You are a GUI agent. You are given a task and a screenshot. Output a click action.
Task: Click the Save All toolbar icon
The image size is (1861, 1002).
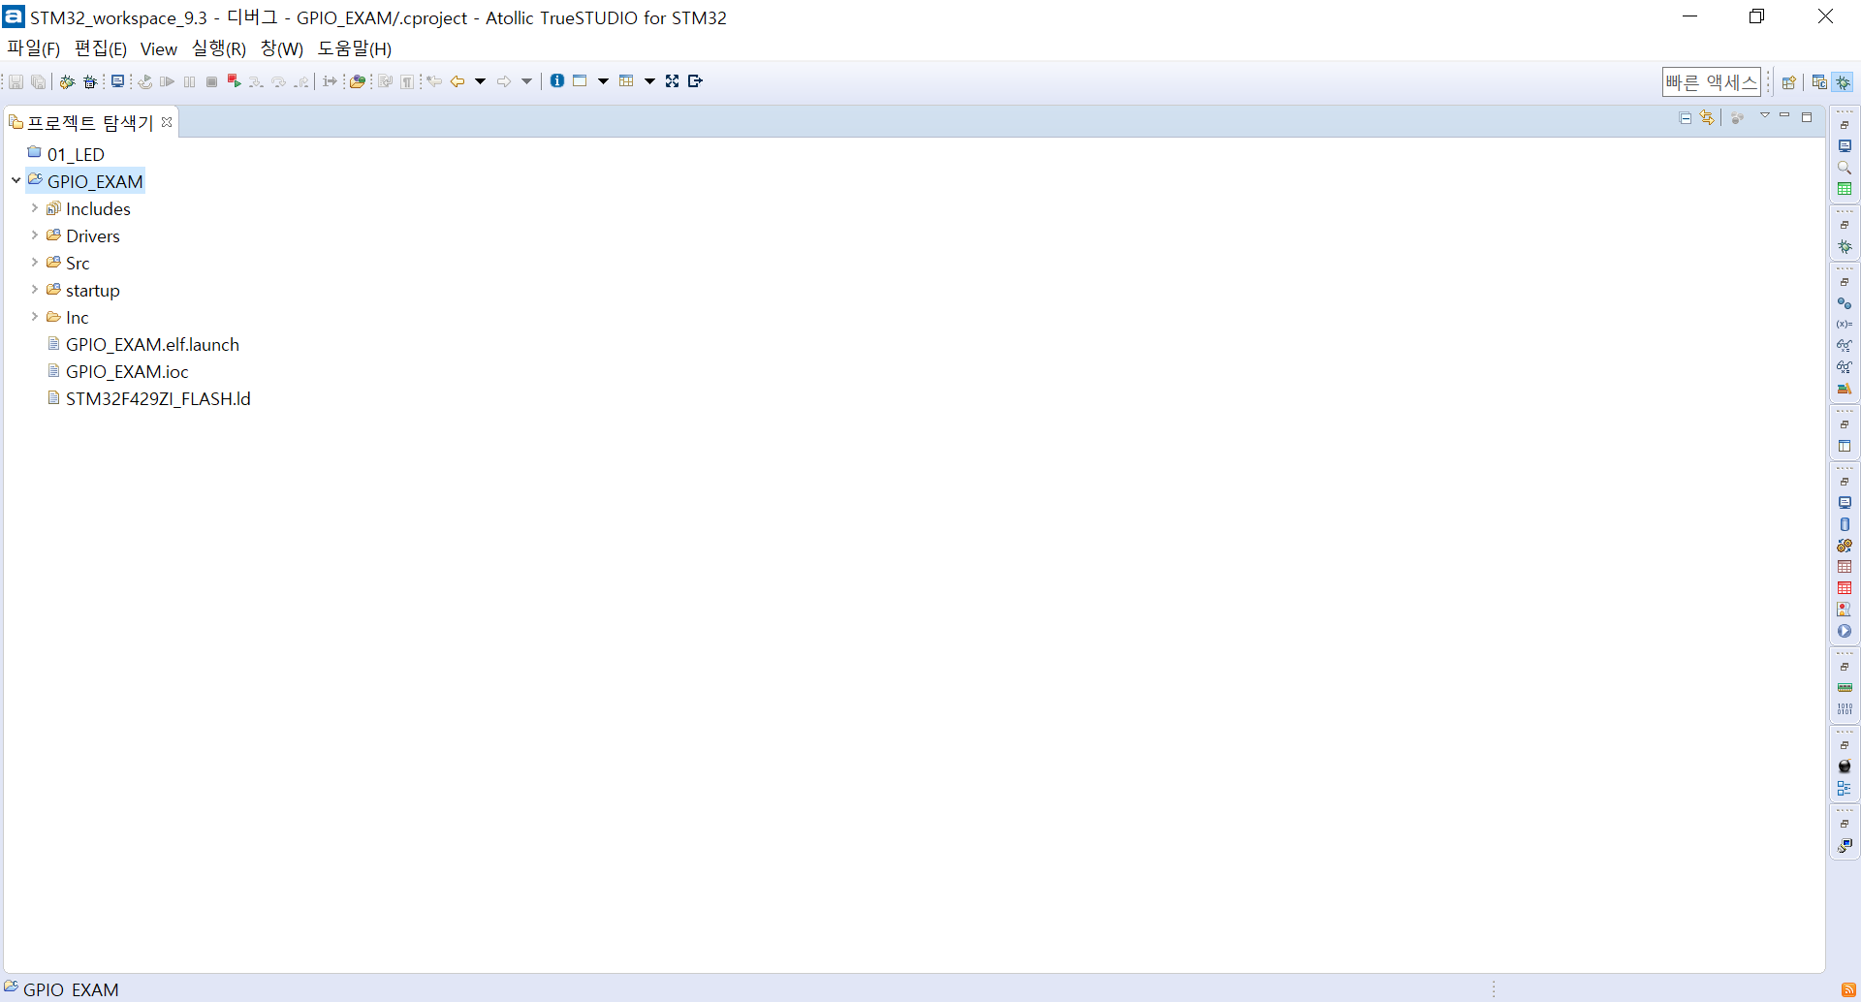click(39, 81)
